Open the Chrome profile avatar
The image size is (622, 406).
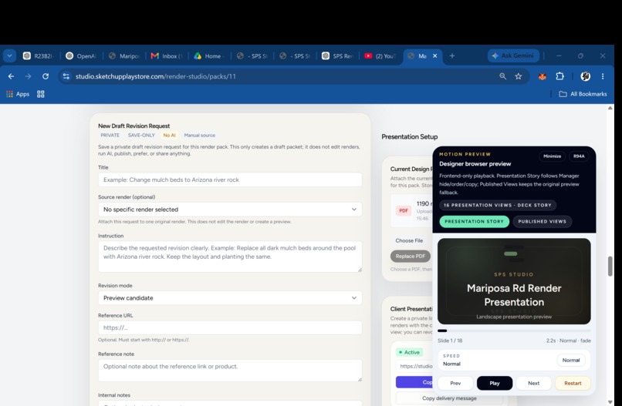585,76
